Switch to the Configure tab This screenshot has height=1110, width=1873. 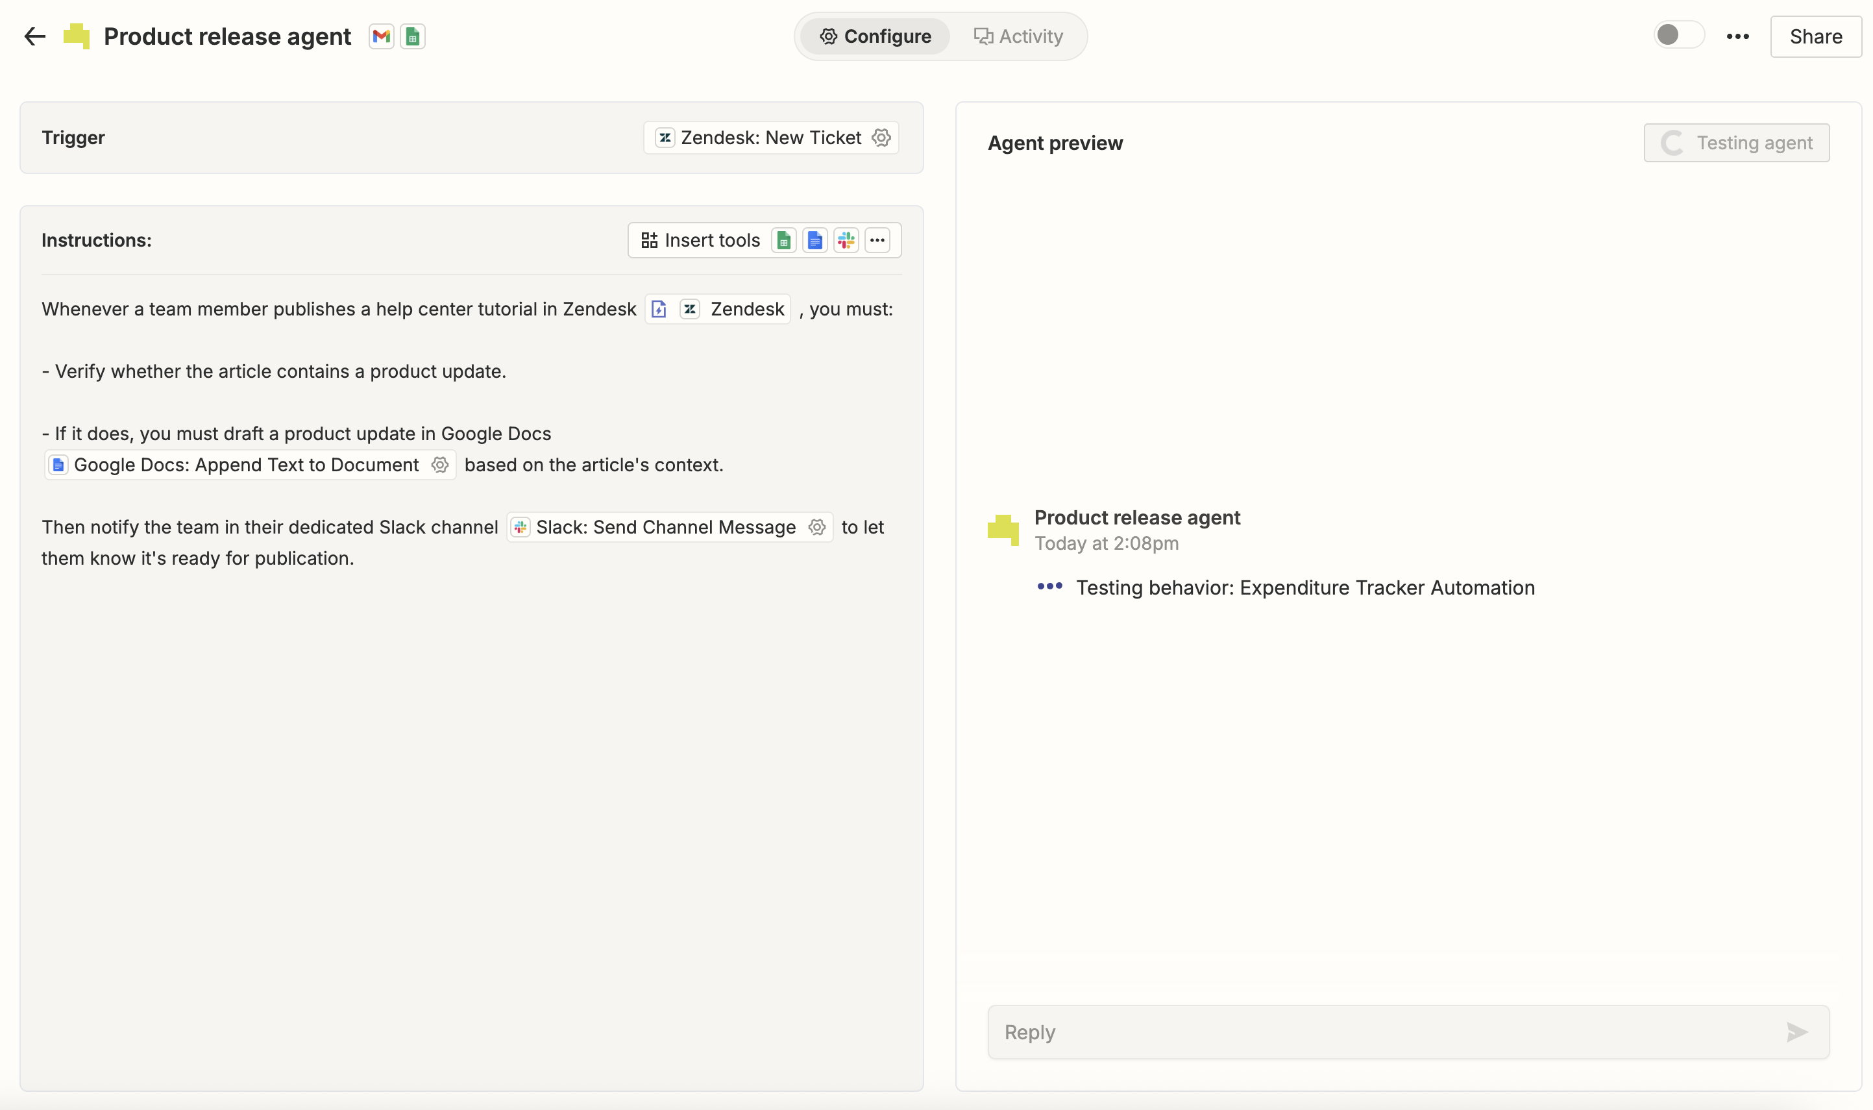[x=875, y=36]
